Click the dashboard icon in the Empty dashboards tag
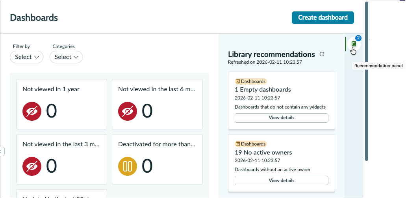The height and width of the screenshot is (199, 406). pos(238,81)
